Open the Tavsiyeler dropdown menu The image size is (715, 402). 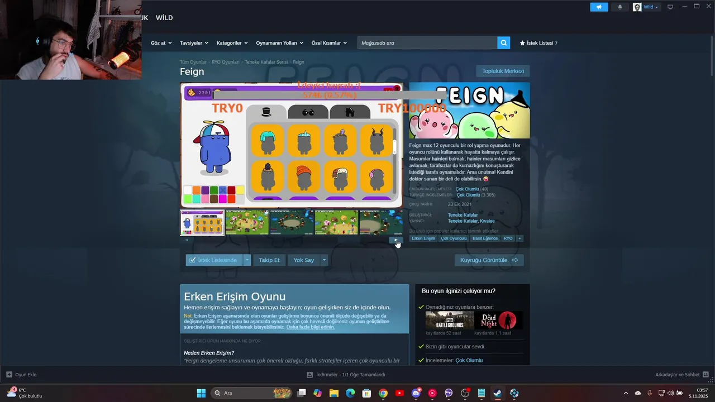coord(194,43)
